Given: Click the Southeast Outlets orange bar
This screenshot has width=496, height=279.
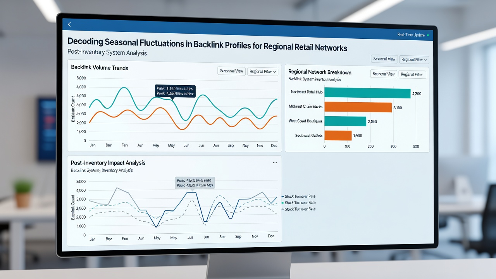Looking at the screenshot, I should coord(338,135).
